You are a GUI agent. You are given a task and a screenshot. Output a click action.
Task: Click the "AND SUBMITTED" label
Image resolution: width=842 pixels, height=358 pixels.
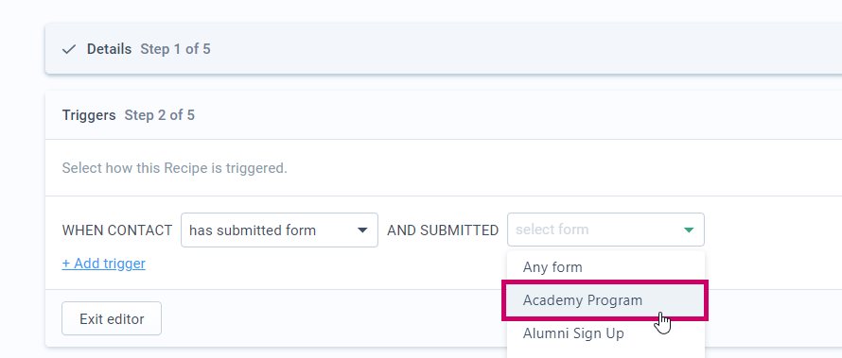coord(443,230)
